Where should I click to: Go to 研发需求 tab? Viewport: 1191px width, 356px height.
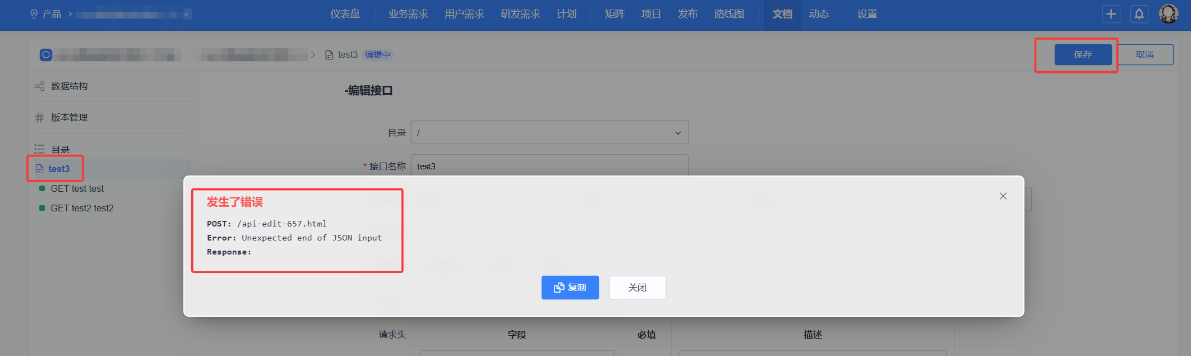(520, 14)
